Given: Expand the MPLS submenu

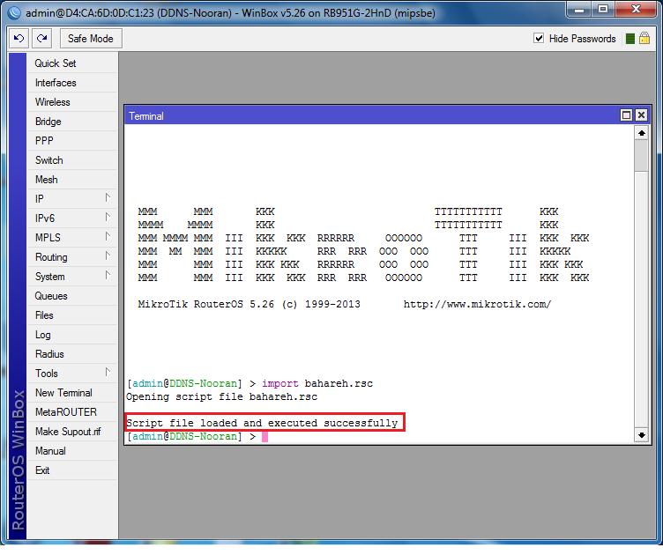Looking at the screenshot, I should [72, 238].
